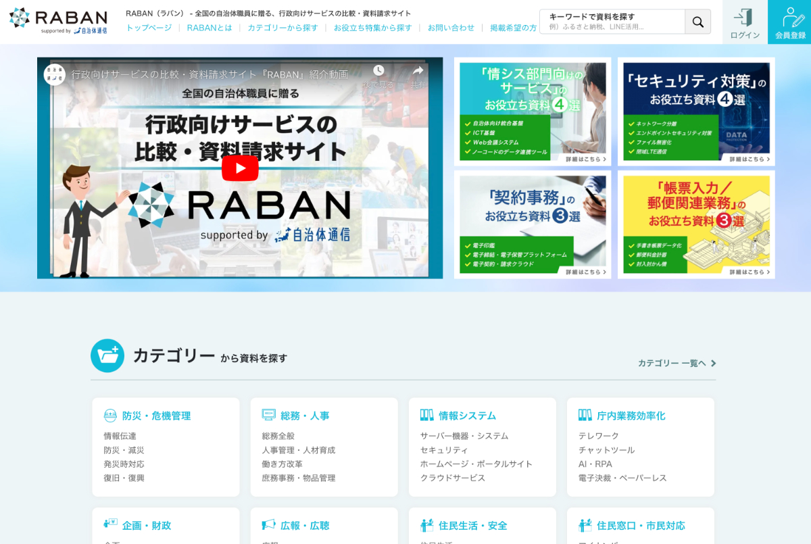Open カテゴリーから探す nav item
811x544 pixels.
[x=282, y=28]
